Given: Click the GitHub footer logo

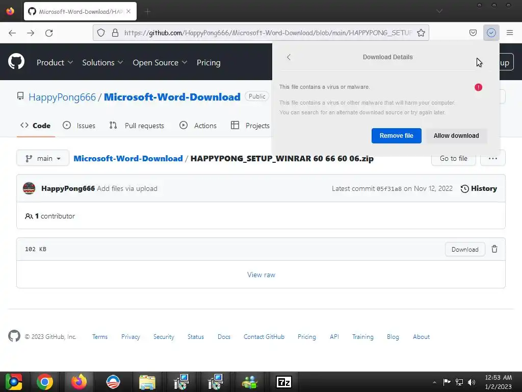Looking at the screenshot, I should (x=14, y=336).
